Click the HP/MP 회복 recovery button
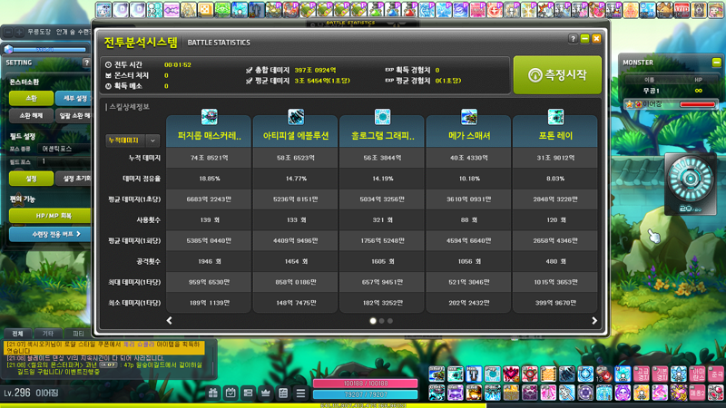The height and width of the screenshot is (408, 726). coord(50,216)
